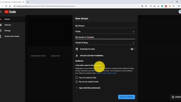This screenshot has height=102, width=181.
Task: Click the address bar URL
Action: pos(46,6)
